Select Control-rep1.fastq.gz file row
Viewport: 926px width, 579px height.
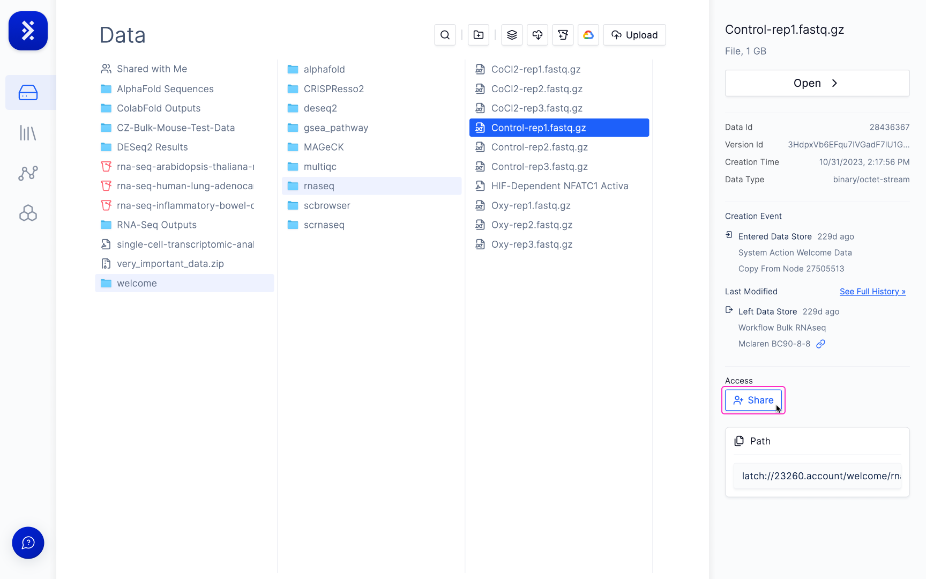point(559,128)
